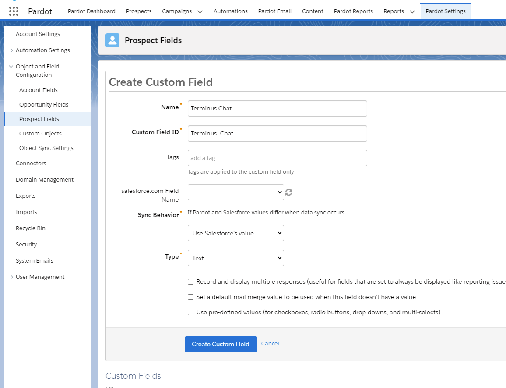Open Connectors in the sidebar
Image resolution: width=506 pixels, height=388 pixels.
pos(31,163)
